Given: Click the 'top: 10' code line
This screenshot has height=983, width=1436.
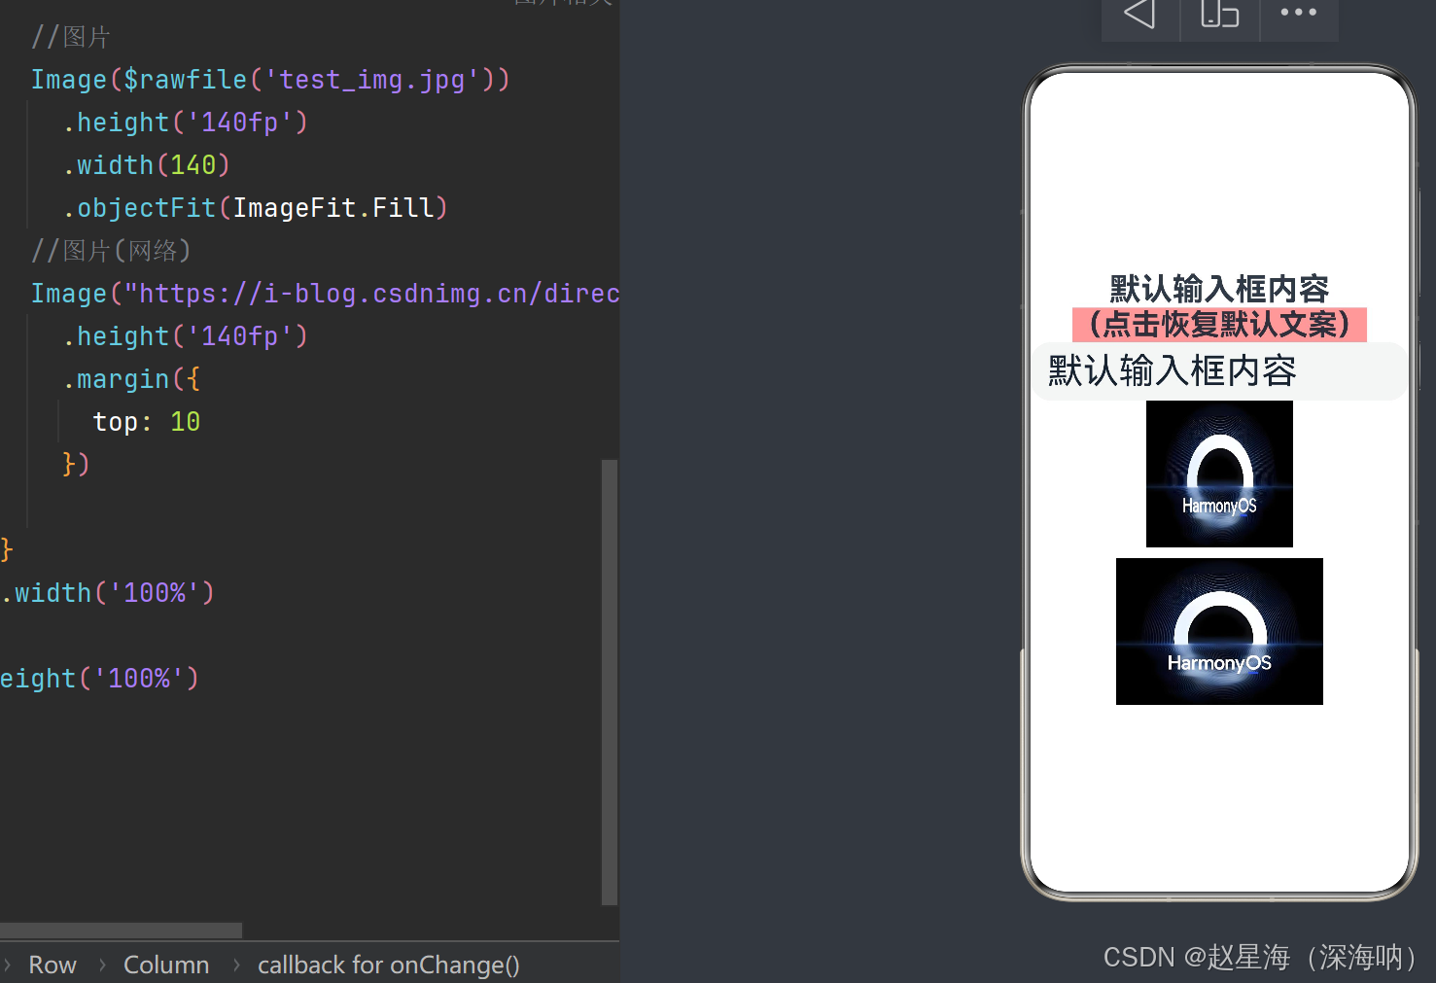Looking at the screenshot, I should (147, 422).
